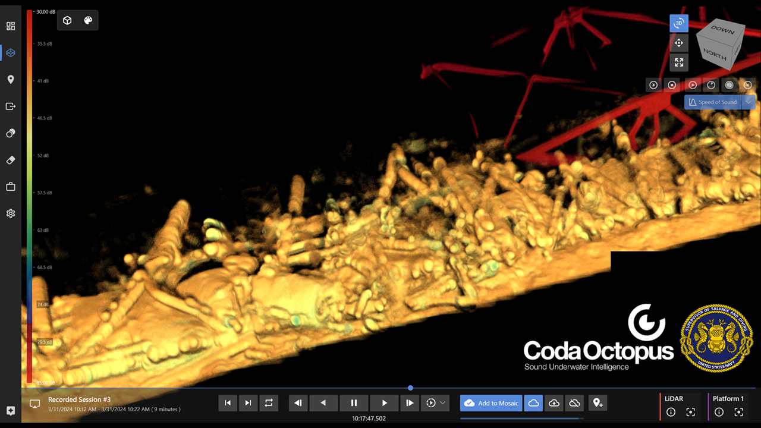Image resolution: width=761 pixels, height=428 pixels.
Task: Expand the Speed of Sound dropdown arrow
Action: tap(749, 102)
